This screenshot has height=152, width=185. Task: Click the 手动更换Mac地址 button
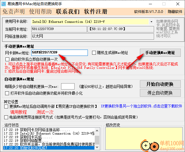(160, 53)
